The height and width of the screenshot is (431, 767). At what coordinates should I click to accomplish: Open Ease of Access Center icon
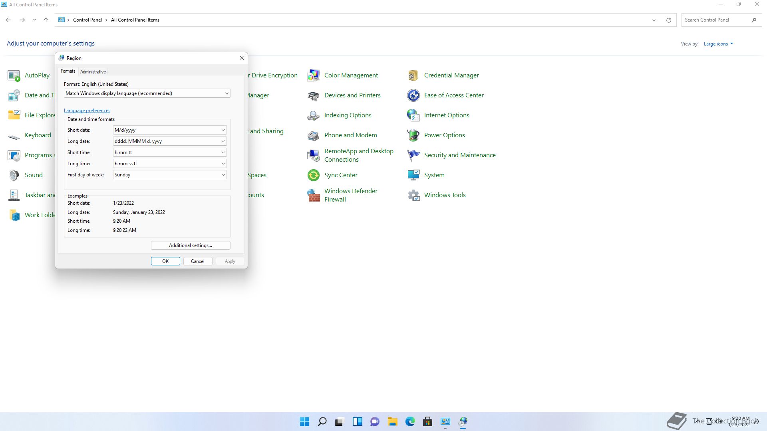[413, 95]
